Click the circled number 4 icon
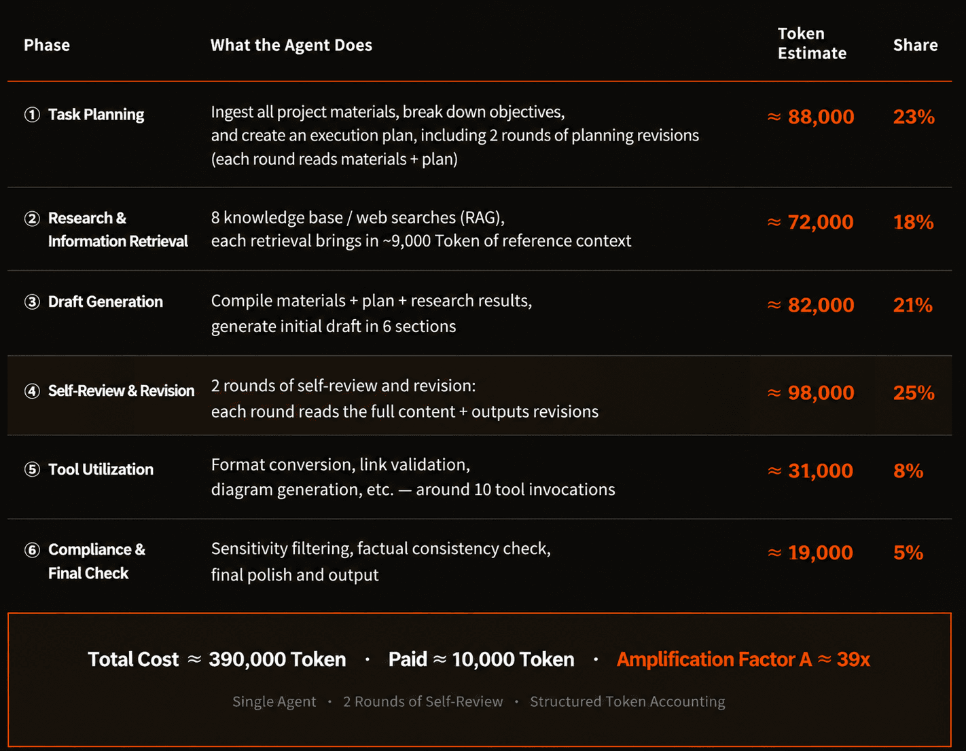Image resolution: width=966 pixels, height=751 pixels. tap(32, 391)
